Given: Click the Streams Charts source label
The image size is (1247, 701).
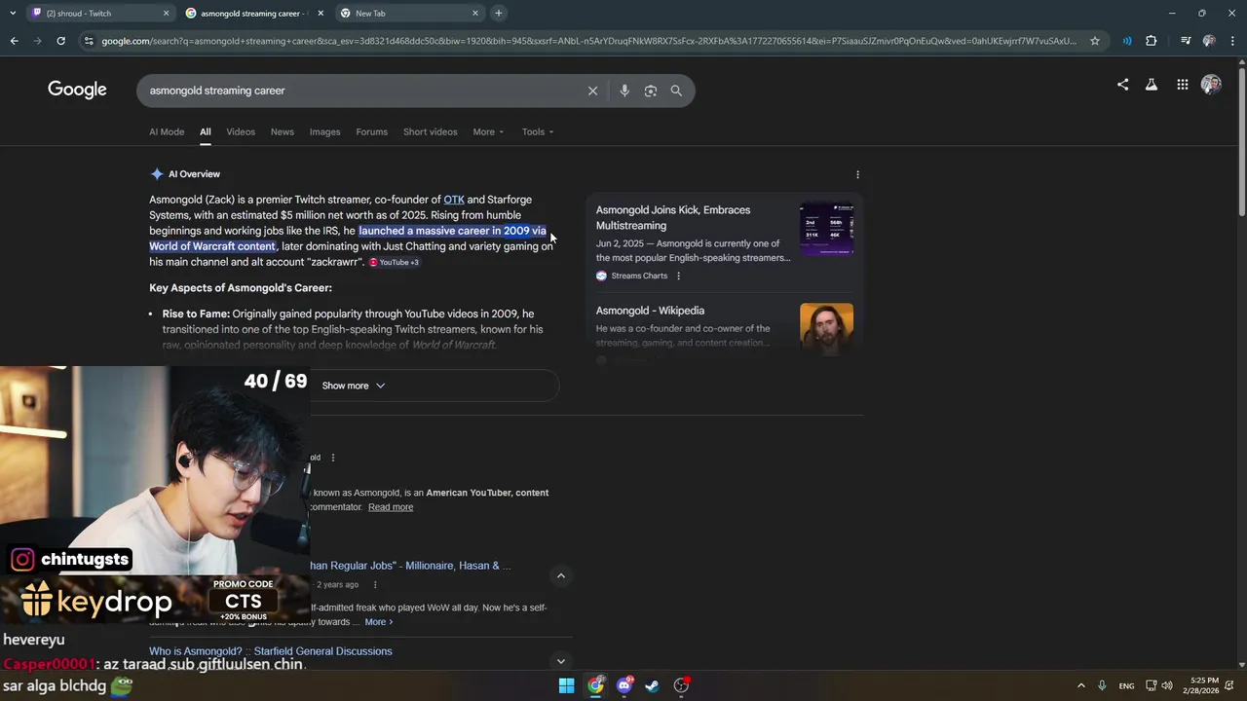Looking at the screenshot, I should [639, 276].
